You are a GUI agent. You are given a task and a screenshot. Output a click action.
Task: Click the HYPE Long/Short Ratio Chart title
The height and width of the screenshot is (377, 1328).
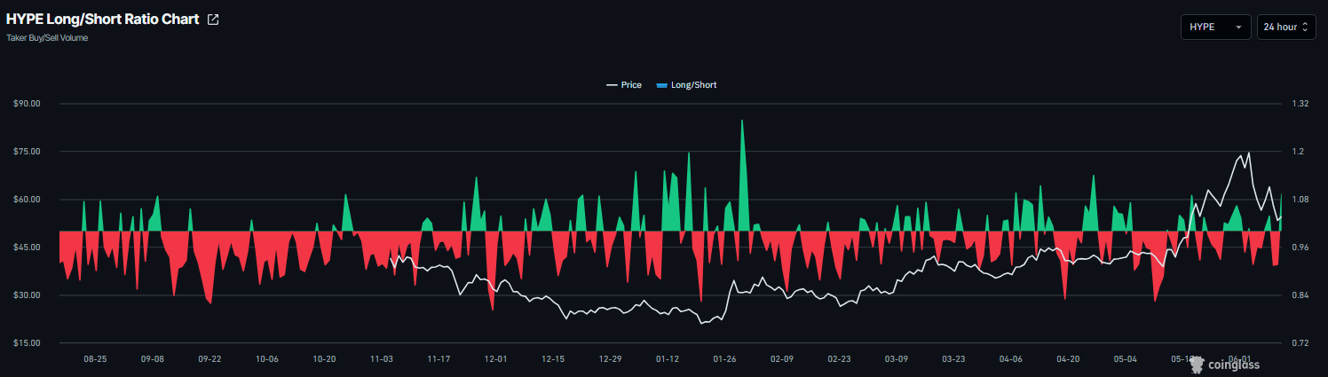coord(103,20)
